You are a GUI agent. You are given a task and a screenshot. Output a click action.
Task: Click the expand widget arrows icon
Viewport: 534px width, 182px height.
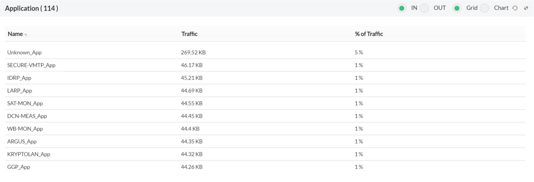[x=526, y=8]
